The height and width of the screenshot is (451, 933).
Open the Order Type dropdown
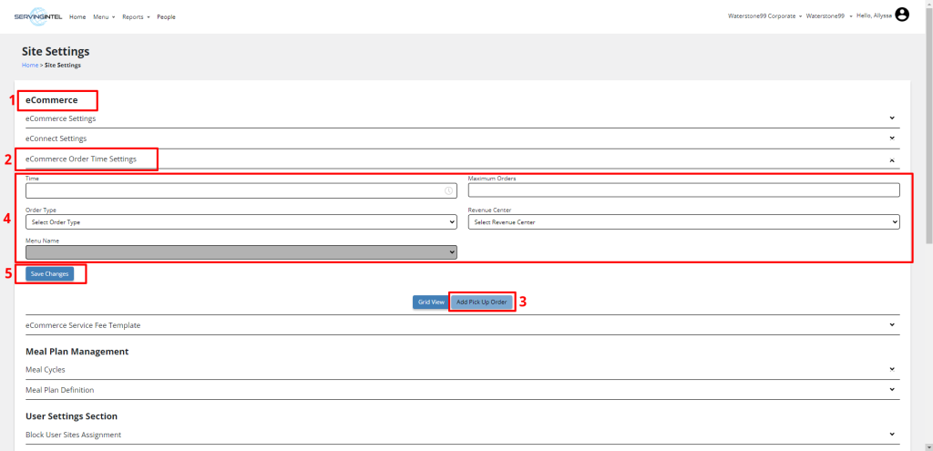(x=241, y=221)
